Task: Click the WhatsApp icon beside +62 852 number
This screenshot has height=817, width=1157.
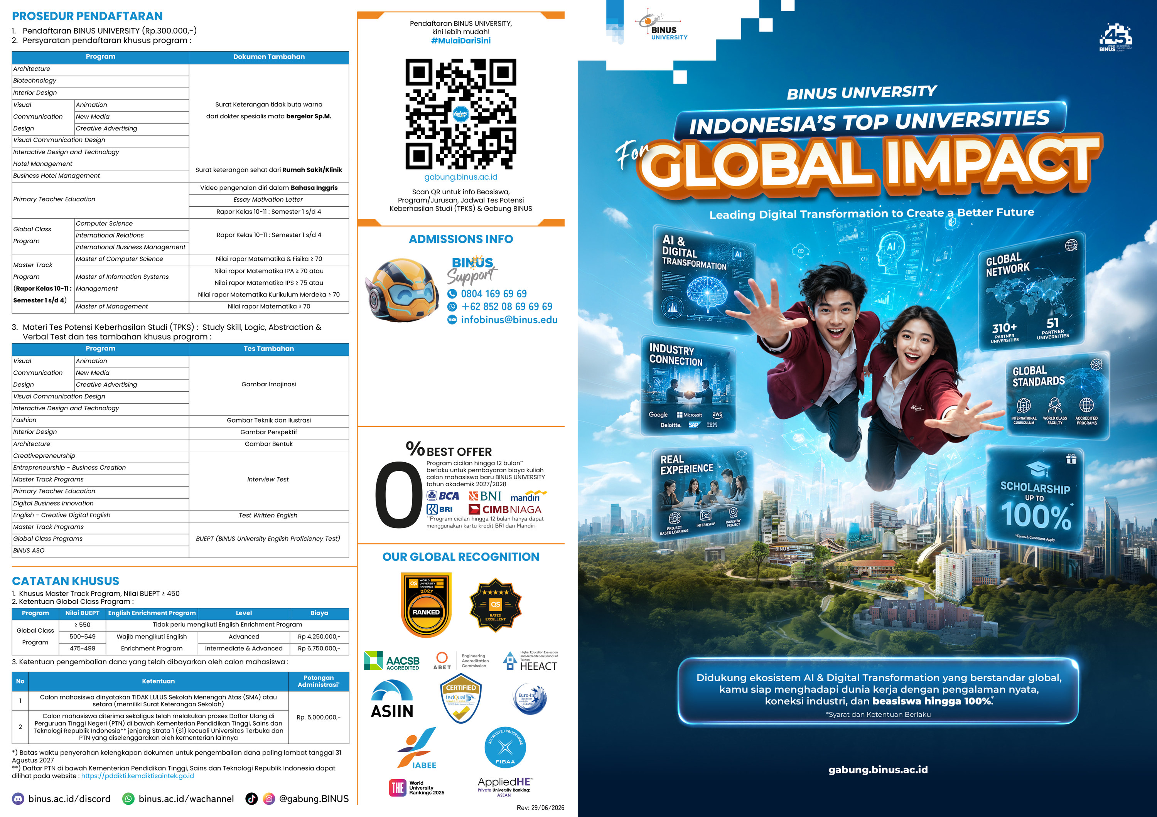Action: pos(452,307)
